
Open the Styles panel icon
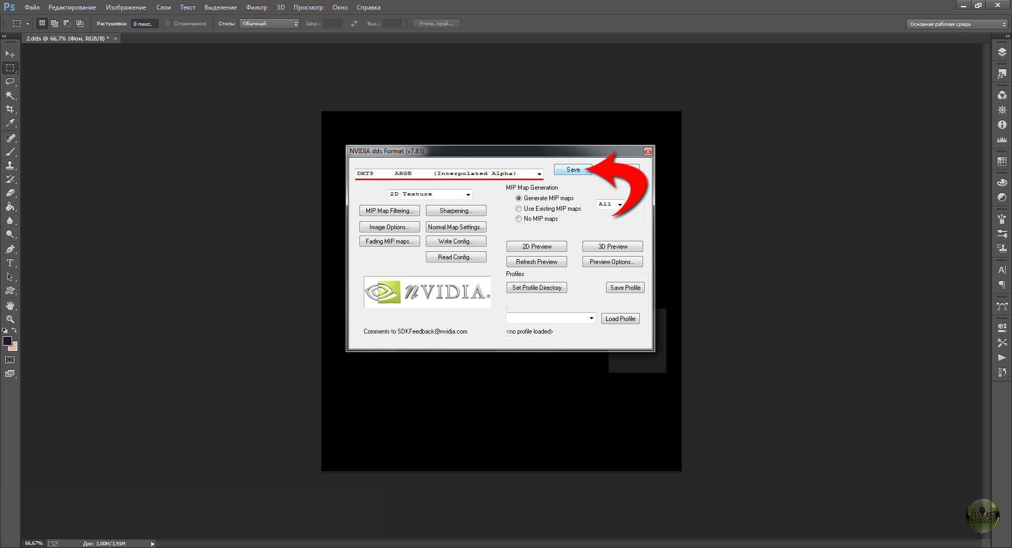coord(1002,74)
